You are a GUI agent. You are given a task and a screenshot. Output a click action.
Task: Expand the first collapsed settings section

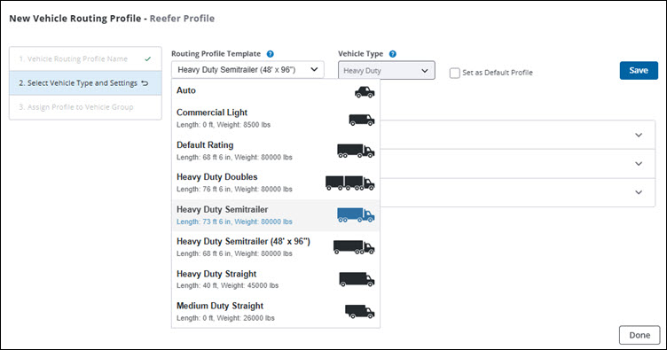639,135
